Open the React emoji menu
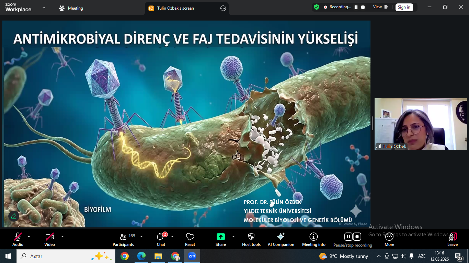The image size is (469, 263). (x=190, y=239)
